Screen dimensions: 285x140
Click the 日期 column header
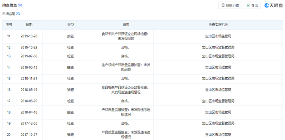click(x=29, y=25)
